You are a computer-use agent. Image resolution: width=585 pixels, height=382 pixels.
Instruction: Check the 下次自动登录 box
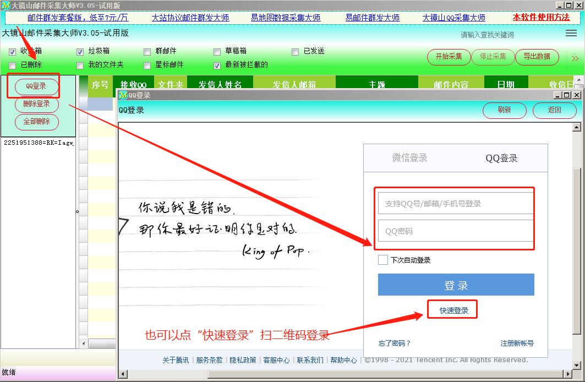click(383, 260)
